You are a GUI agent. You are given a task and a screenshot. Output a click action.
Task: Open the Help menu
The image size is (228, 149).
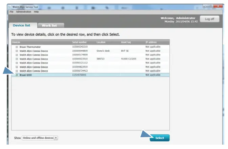click(36, 12)
